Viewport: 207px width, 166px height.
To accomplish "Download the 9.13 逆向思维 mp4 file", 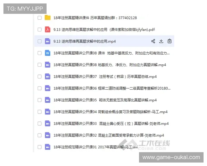I will point(161,41).
